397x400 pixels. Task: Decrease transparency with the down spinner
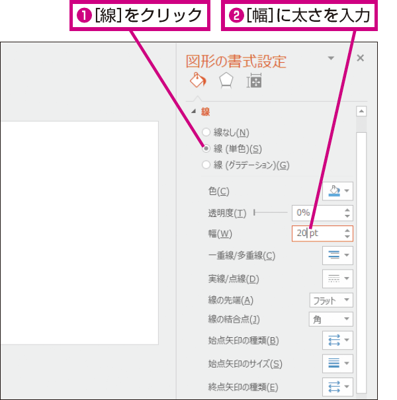pos(347,216)
